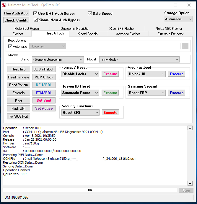The width and height of the screenshot is (197, 204).
Task: Open the Firmware Extractor tab
Action: (x=170, y=34)
